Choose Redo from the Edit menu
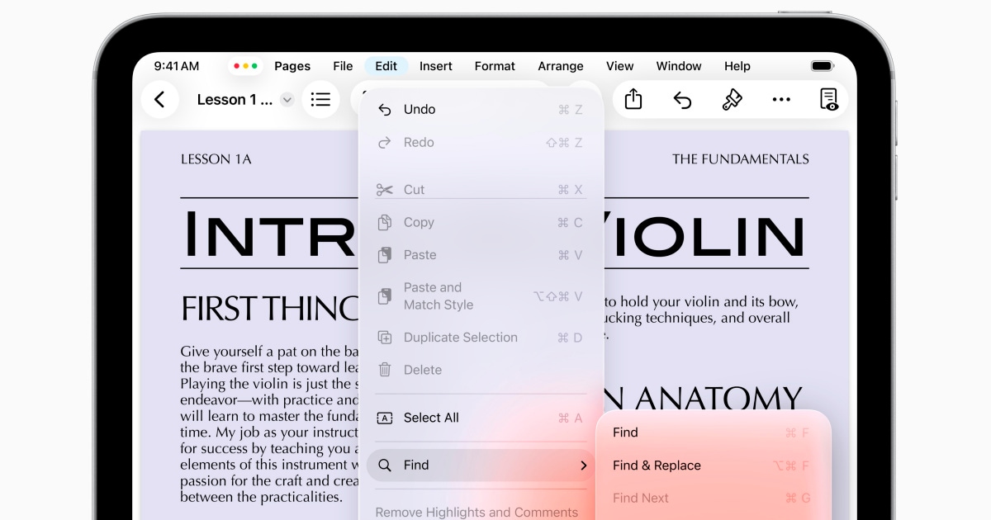 coord(481,143)
